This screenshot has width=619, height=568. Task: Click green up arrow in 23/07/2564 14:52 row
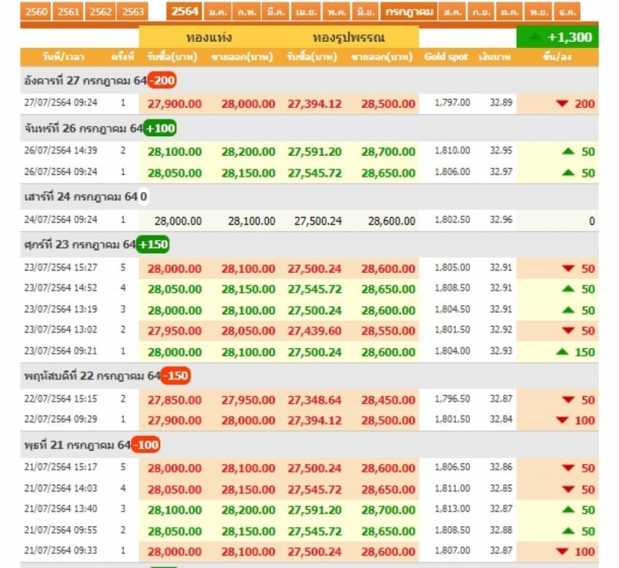pyautogui.click(x=567, y=289)
